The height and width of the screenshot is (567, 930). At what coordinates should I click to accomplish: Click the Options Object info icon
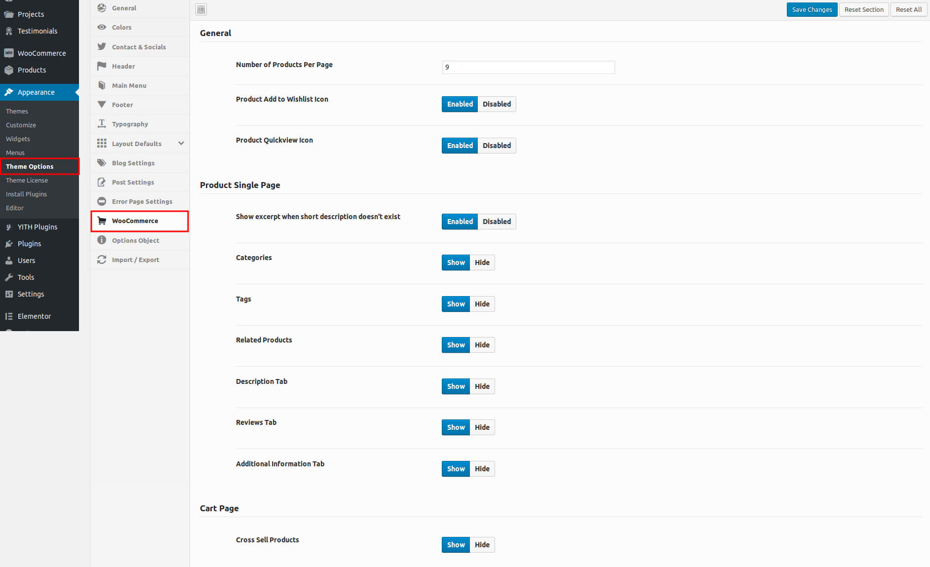tap(102, 240)
